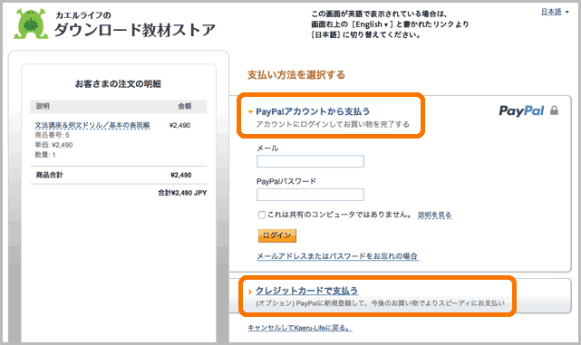Check これは共有のコンピュータではありません checkbox
The width and height of the screenshot is (581, 345).
click(x=262, y=215)
